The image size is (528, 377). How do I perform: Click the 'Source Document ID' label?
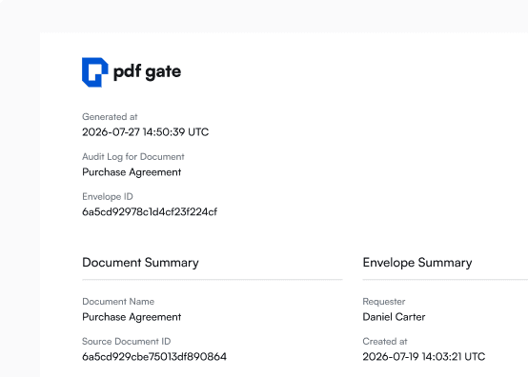(x=126, y=342)
